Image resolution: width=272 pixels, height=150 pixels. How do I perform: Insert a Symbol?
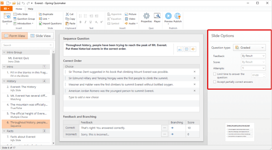pyautogui.click(x=113, y=24)
